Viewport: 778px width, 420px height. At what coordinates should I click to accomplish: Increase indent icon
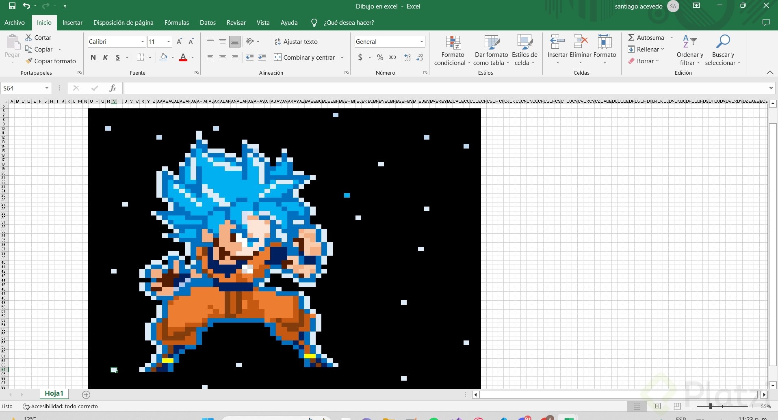[x=262, y=57]
